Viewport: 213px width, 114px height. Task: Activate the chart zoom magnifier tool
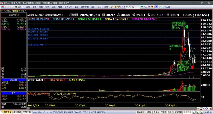click(160, 7)
